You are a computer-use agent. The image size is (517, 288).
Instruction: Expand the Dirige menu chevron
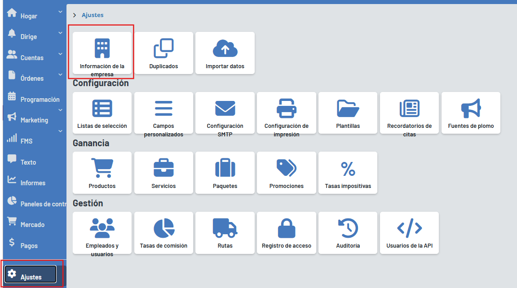point(60,33)
